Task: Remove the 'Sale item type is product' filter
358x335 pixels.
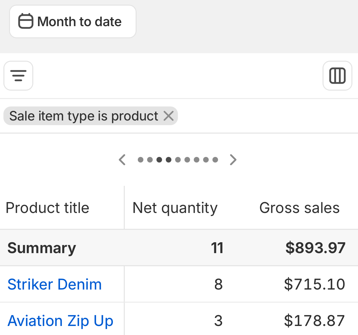Action: pos(169,116)
